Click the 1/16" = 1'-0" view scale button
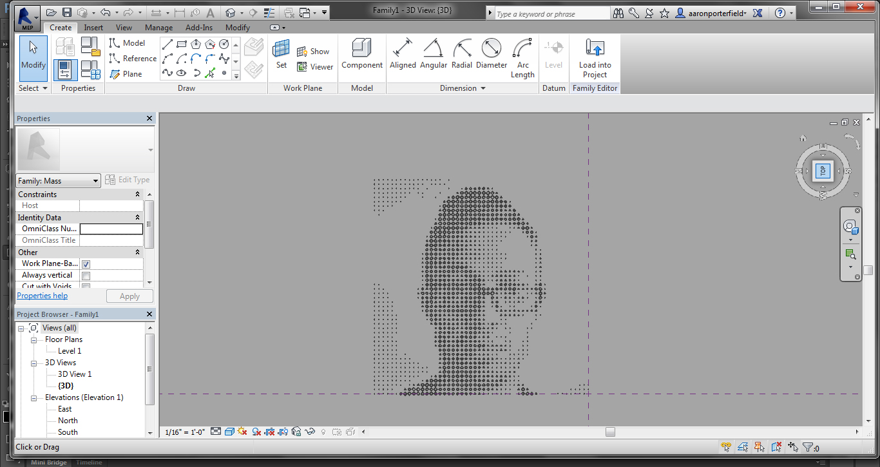The width and height of the screenshot is (880, 467). [185, 432]
